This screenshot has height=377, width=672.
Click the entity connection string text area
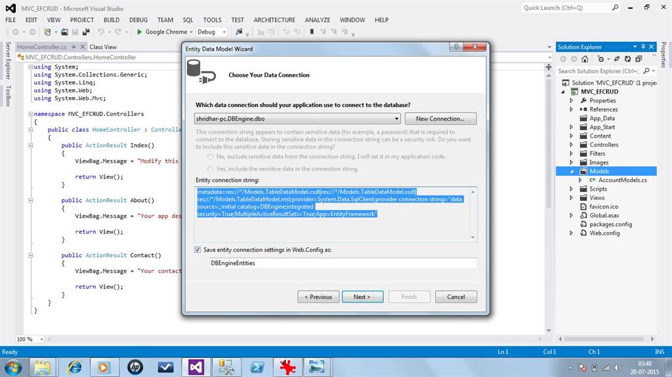tap(335, 214)
